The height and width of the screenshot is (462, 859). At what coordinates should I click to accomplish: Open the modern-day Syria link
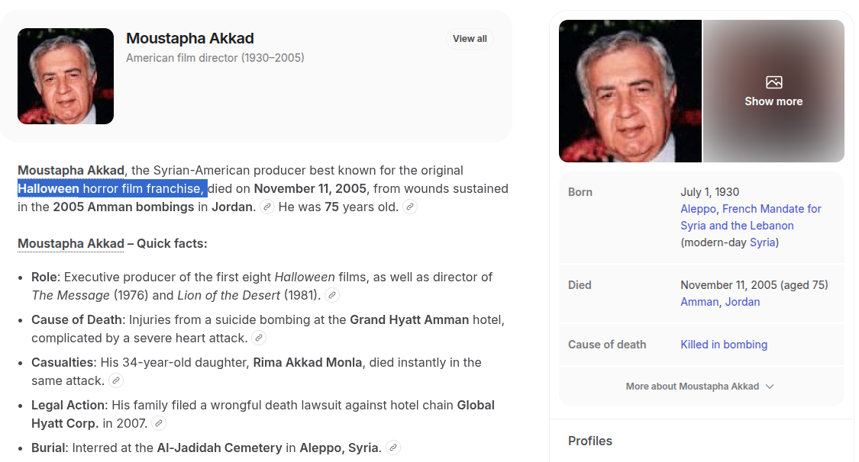click(x=763, y=242)
